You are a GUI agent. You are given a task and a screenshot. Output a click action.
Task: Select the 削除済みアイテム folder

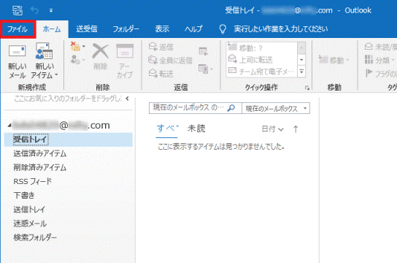click(39, 167)
